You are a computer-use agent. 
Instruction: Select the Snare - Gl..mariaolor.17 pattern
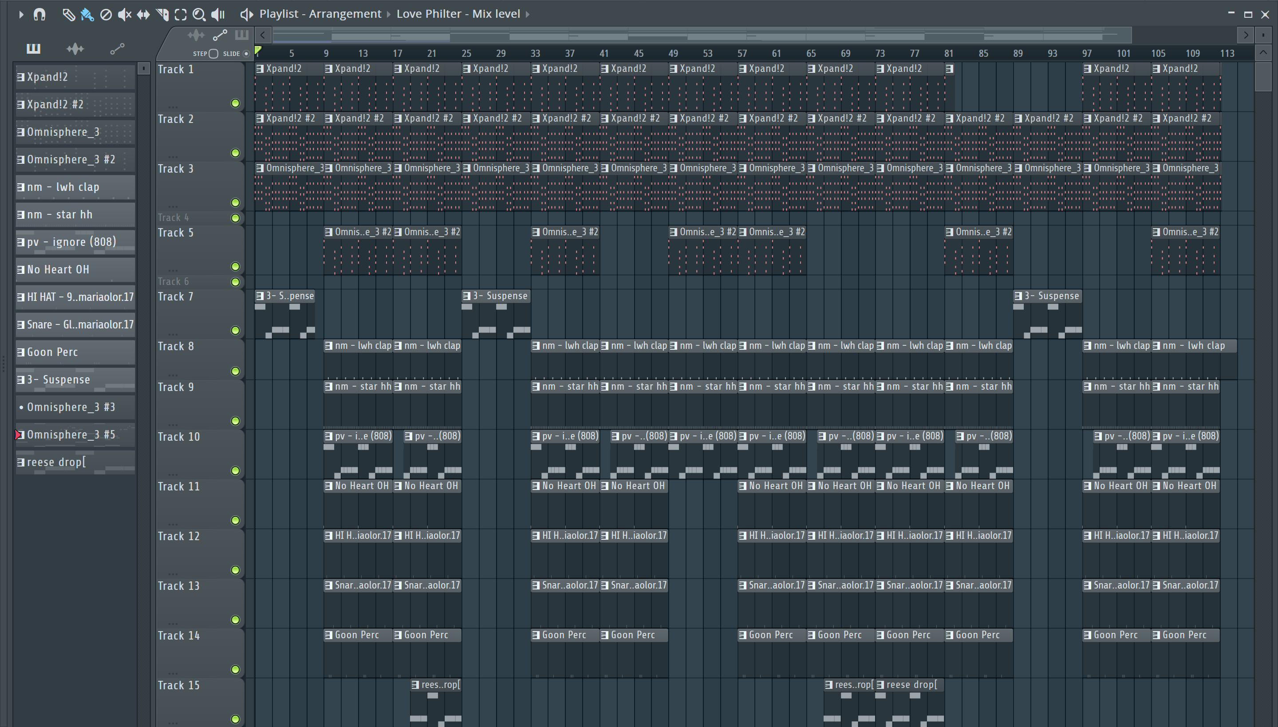click(75, 324)
